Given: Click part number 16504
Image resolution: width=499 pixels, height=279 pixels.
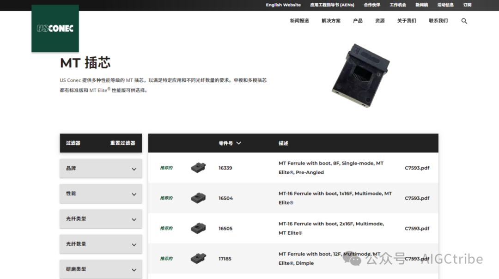Looking at the screenshot, I should (x=225, y=198).
